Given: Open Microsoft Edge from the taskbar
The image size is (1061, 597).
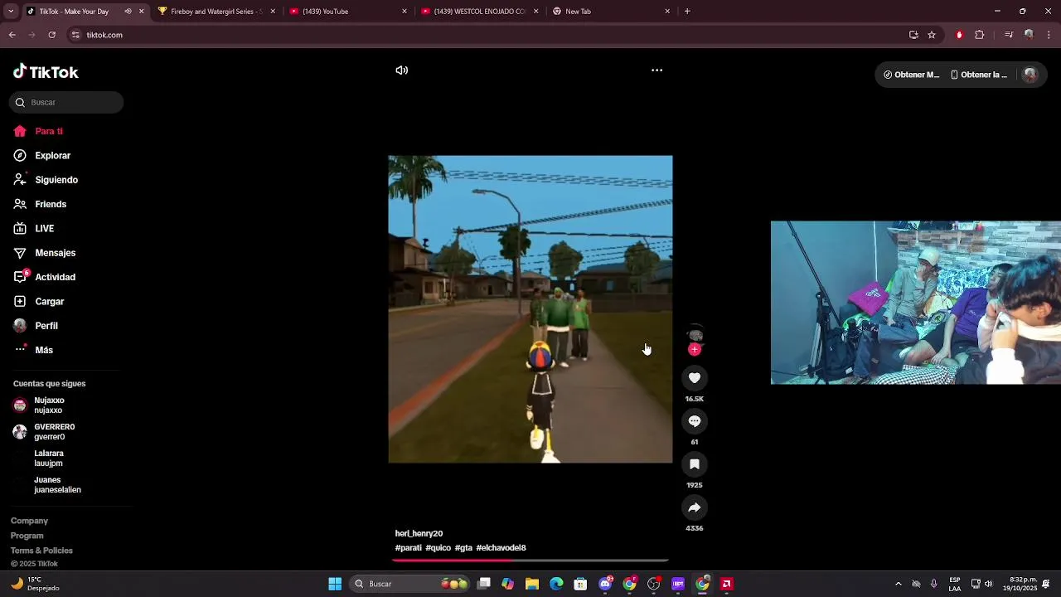Looking at the screenshot, I should point(556,584).
